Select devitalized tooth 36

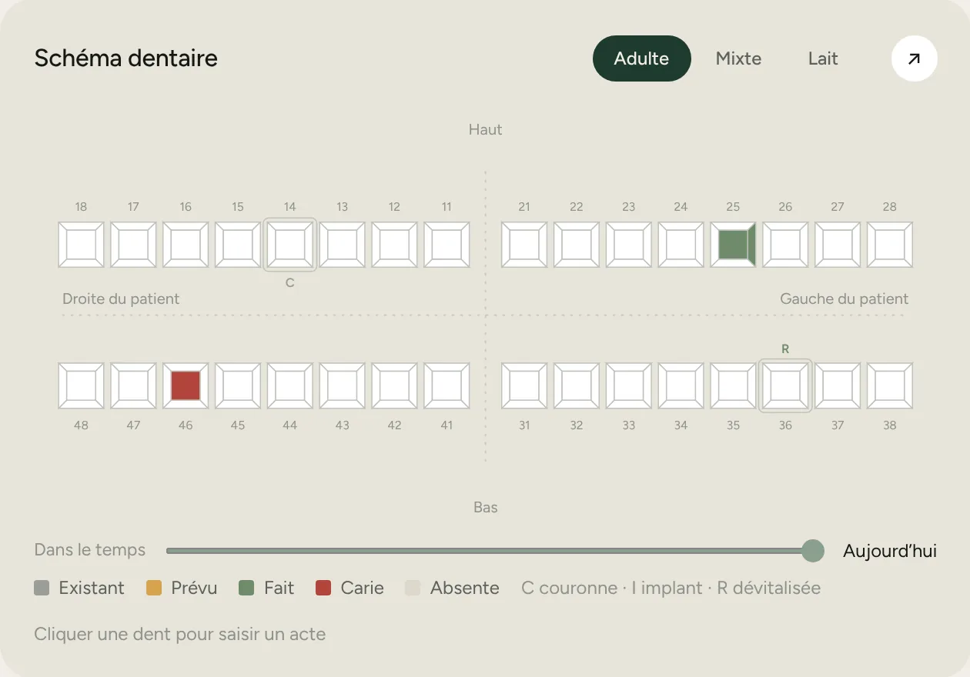tap(785, 385)
